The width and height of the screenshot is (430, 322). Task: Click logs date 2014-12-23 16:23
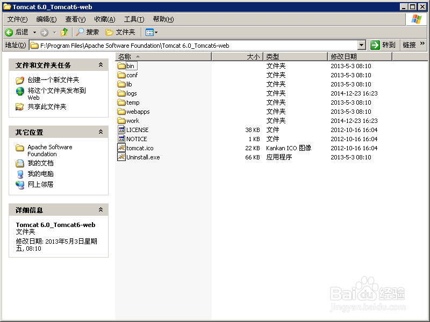(354, 93)
